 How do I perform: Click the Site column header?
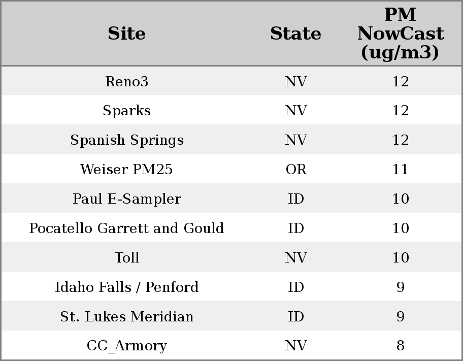pos(126,34)
